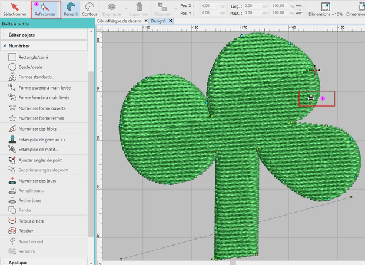The image size is (365, 265).
Task: Select the Retour arrière tool
Action: click(32, 221)
